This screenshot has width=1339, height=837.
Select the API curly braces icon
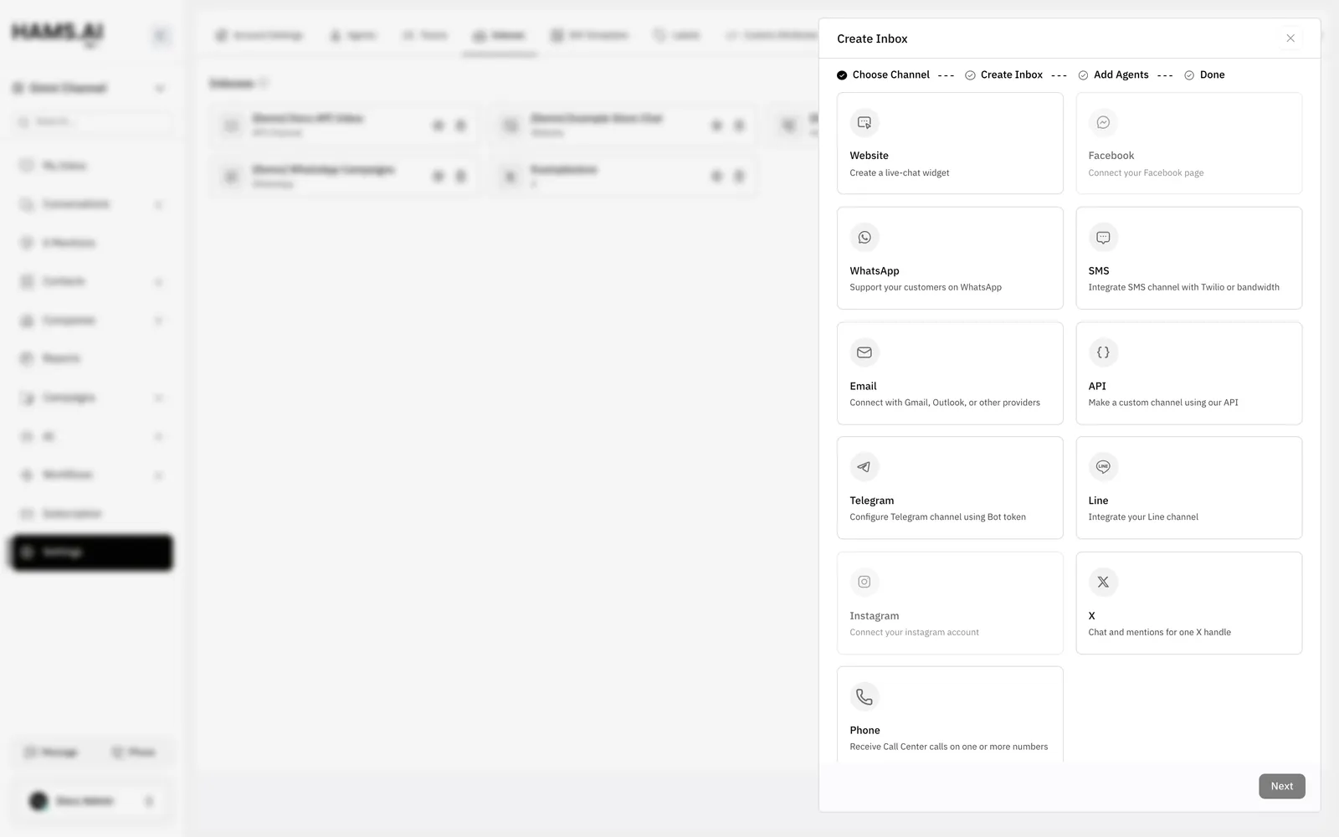(1103, 352)
